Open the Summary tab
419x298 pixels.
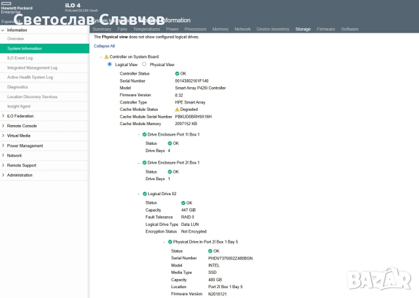click(x=102, y=29)
